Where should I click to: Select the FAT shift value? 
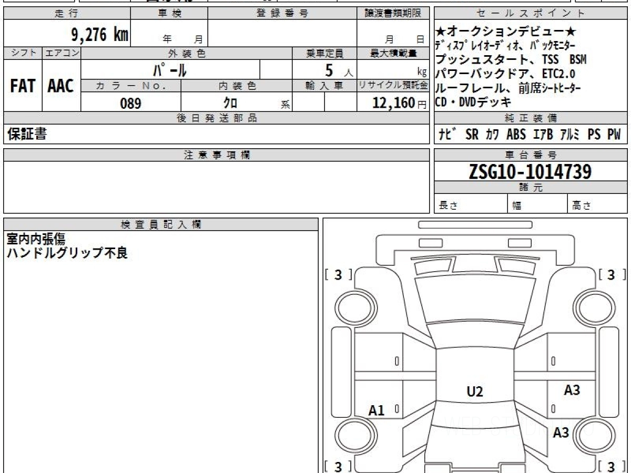pos(23,86)
